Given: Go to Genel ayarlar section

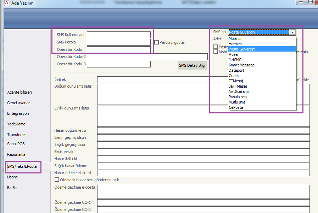Looking at the screenshot, I should 18,103.
